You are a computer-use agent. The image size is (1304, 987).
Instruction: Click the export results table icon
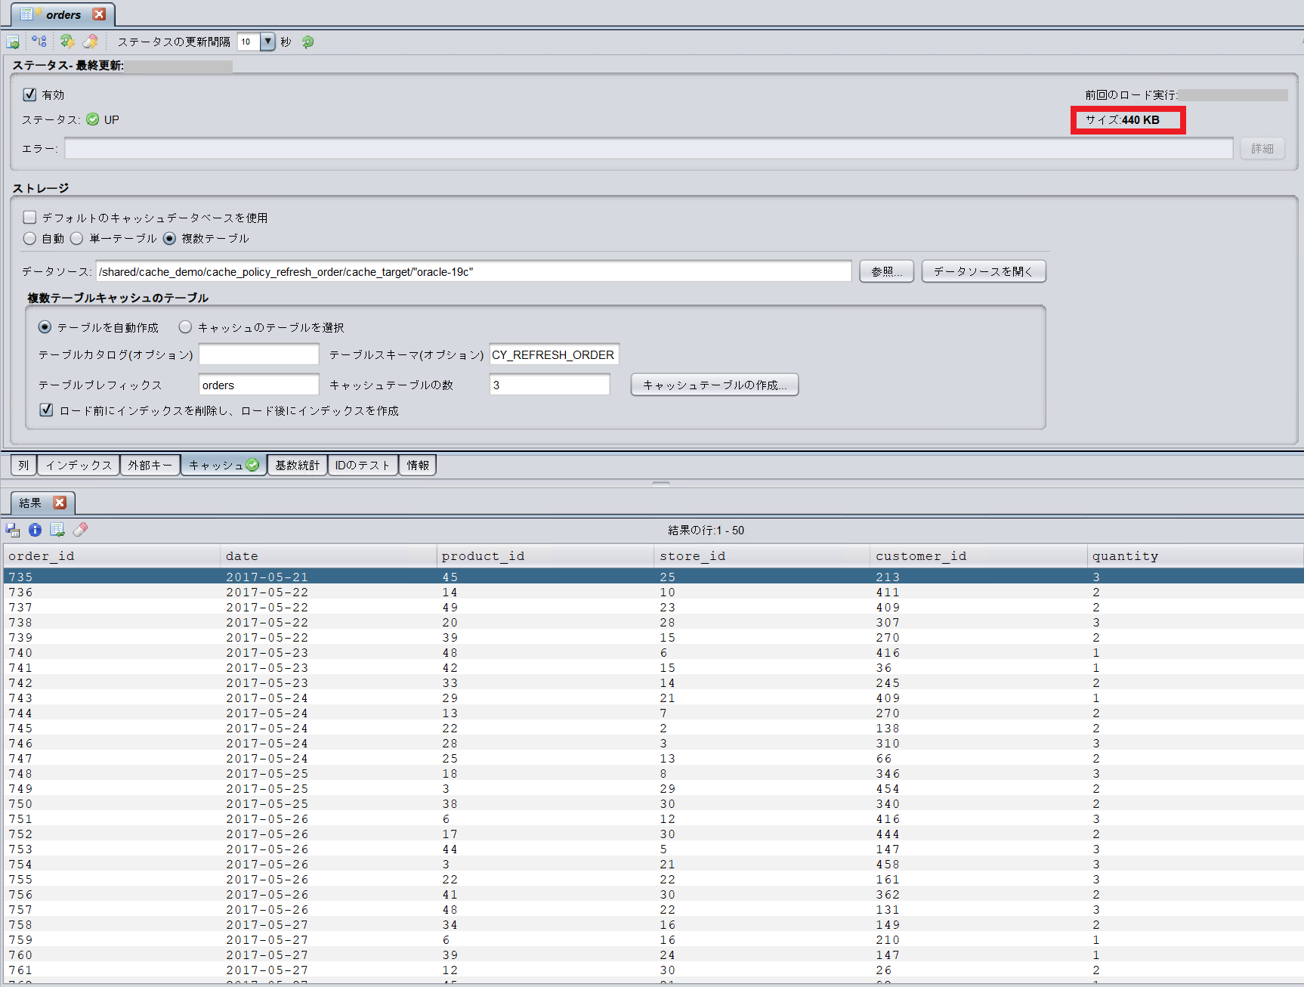(x=57, y=530)
